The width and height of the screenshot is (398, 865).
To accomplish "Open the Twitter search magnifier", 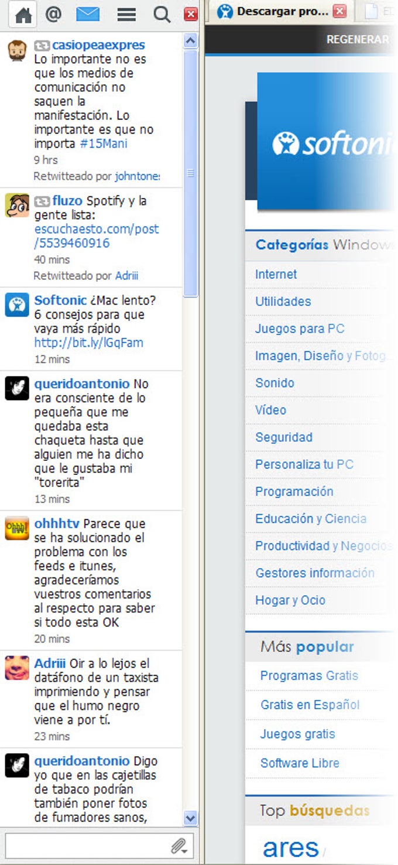I will (x=162, y=15).
